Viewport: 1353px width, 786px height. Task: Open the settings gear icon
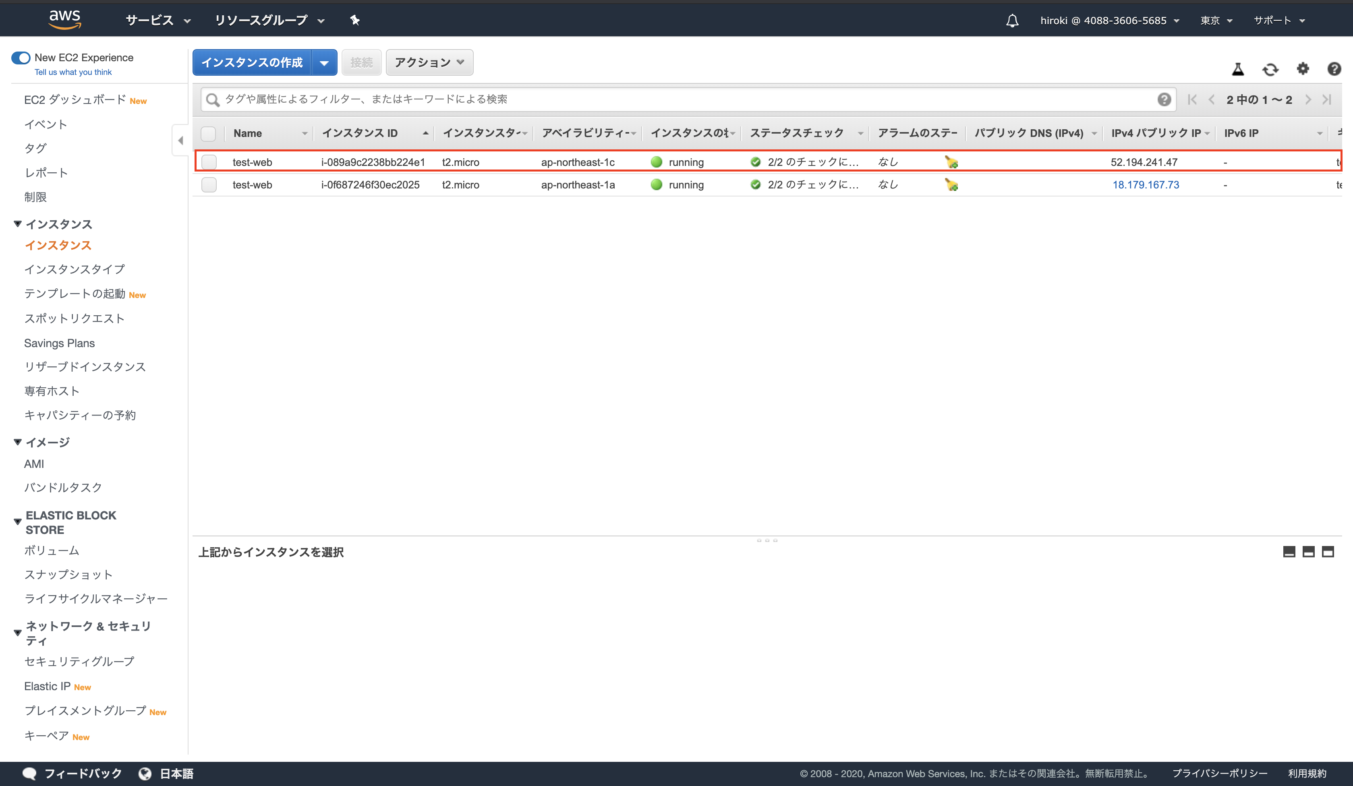tap(1303, 69)
